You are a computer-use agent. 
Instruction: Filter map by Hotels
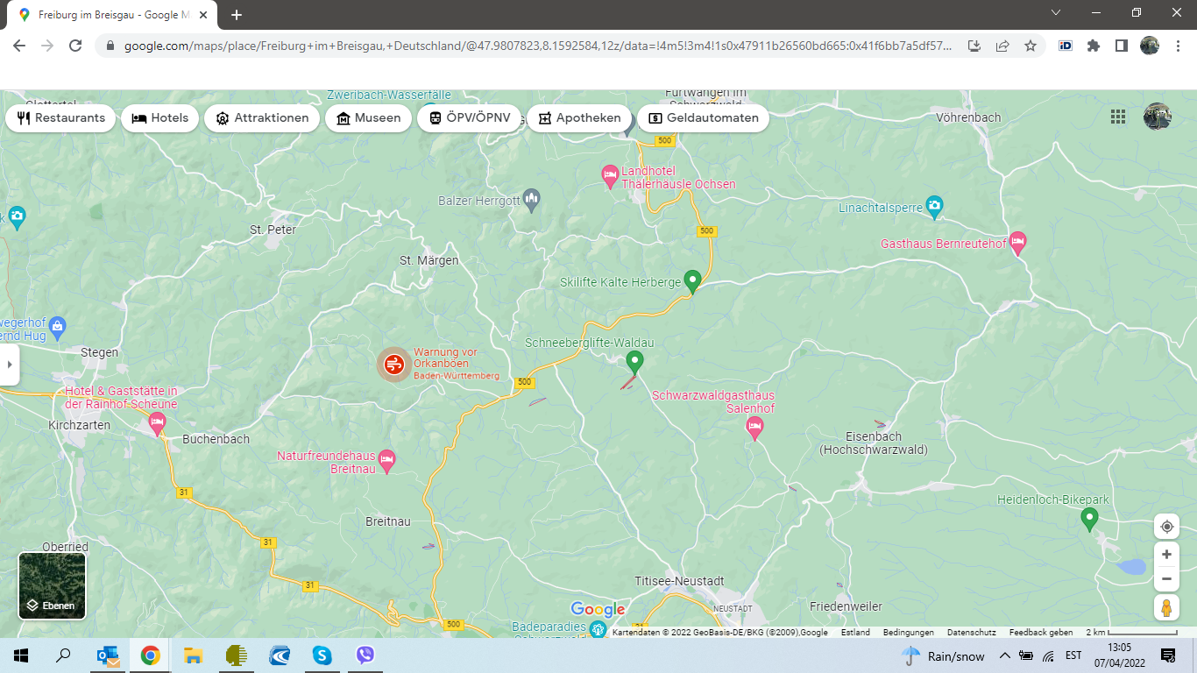pyautogui.click(x=160, y=118)
